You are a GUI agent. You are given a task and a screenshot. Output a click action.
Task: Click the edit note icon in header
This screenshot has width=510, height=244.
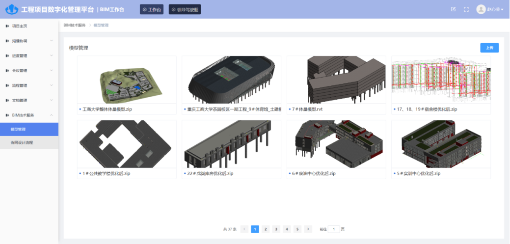pos(453,9)
